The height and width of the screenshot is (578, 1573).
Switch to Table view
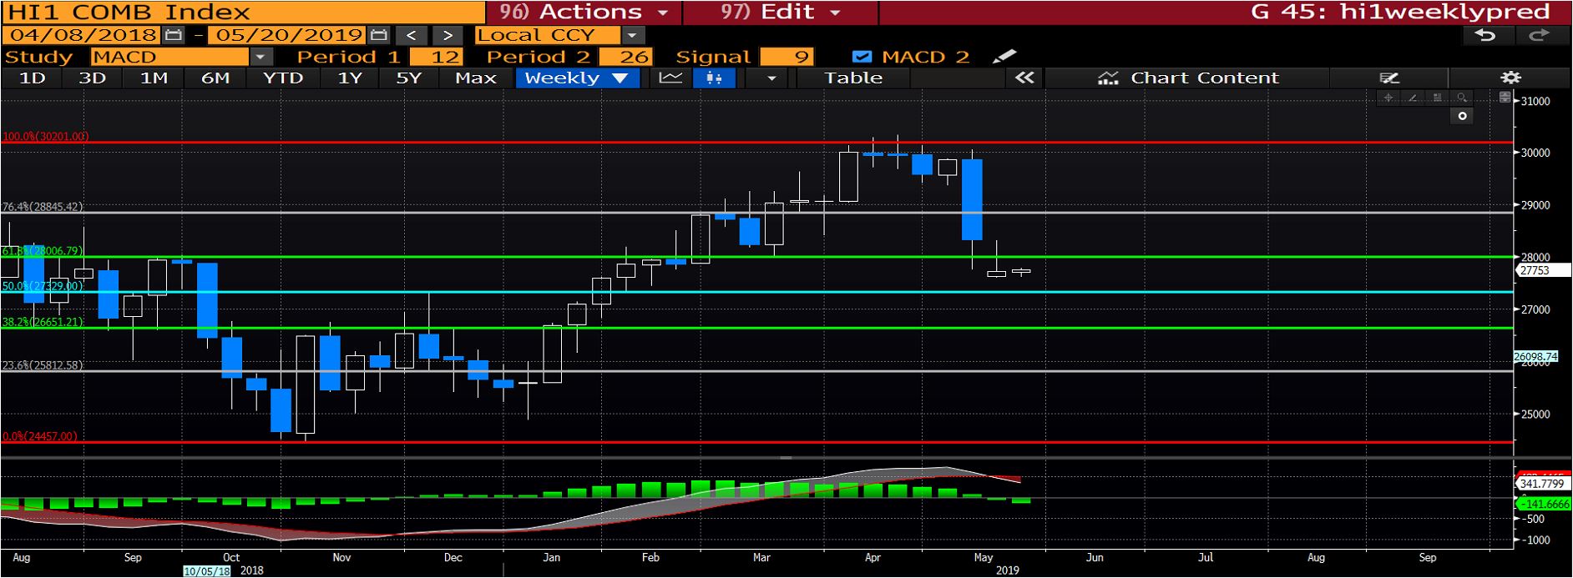click(852, 78)
